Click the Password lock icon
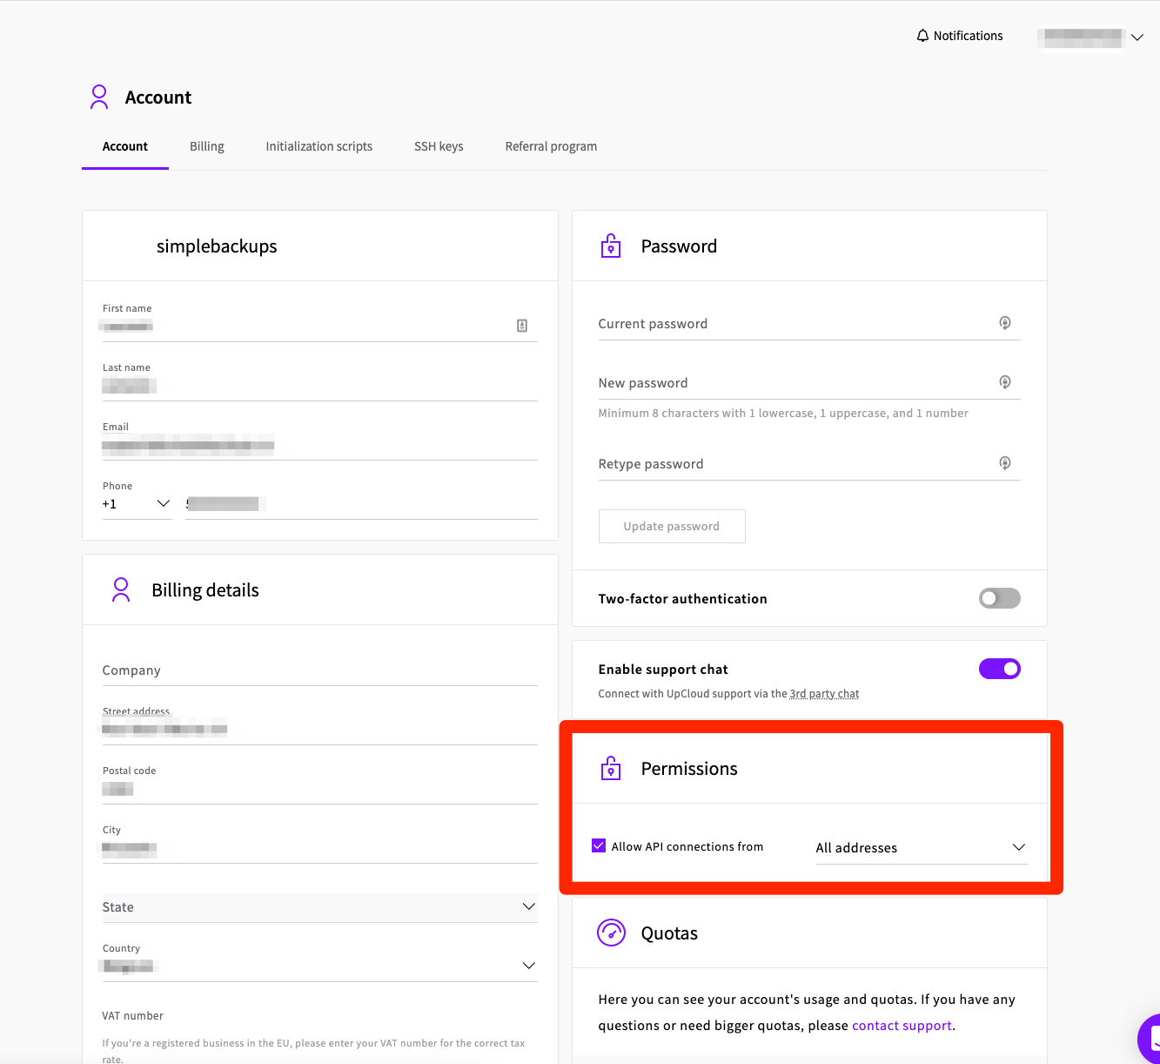The height and width of the screenshot is (1064, 1160). point(611,246)
